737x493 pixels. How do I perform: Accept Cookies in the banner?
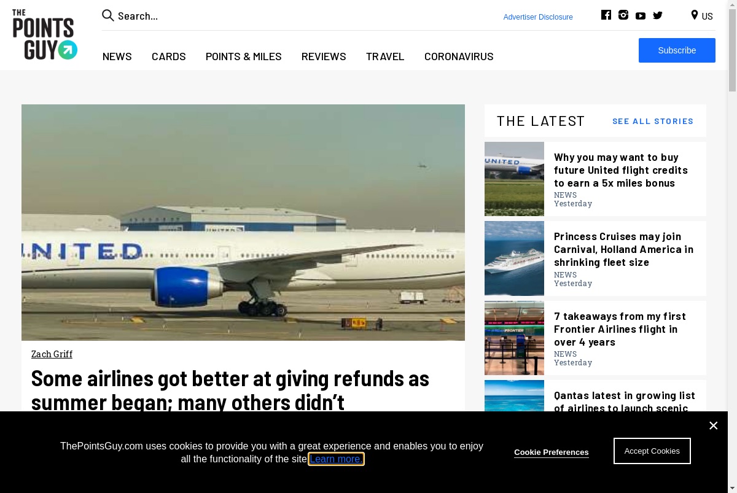click(x=652, y=451)
